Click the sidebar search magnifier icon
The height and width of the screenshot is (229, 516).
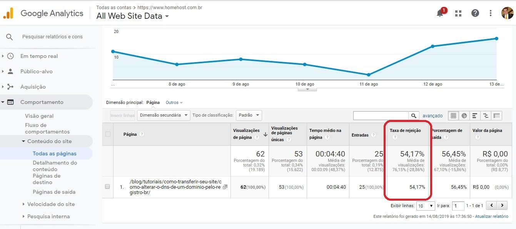[x=10, y=37]
